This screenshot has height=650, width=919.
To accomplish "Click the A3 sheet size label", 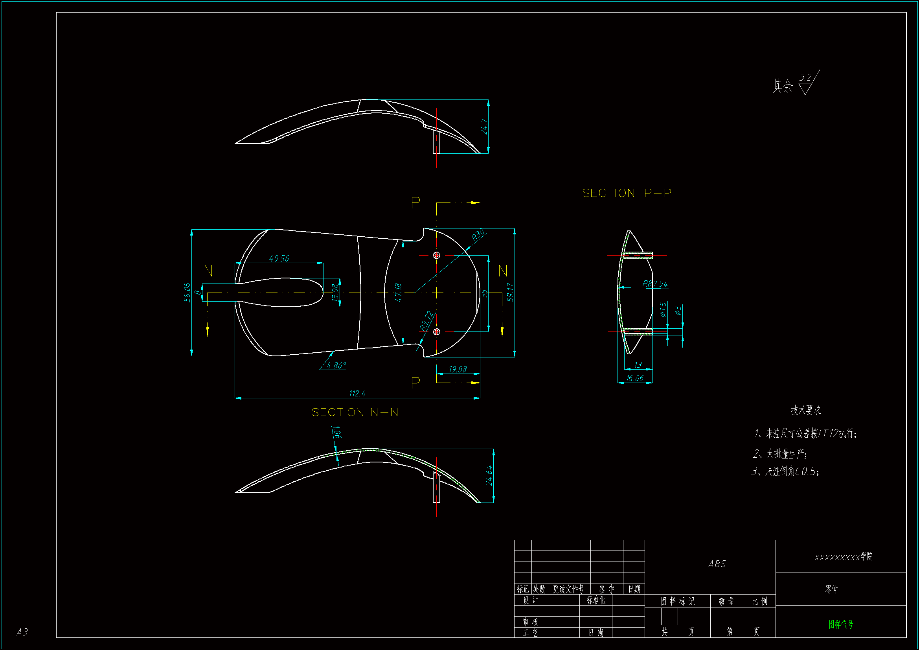I will tap(22, 632).
